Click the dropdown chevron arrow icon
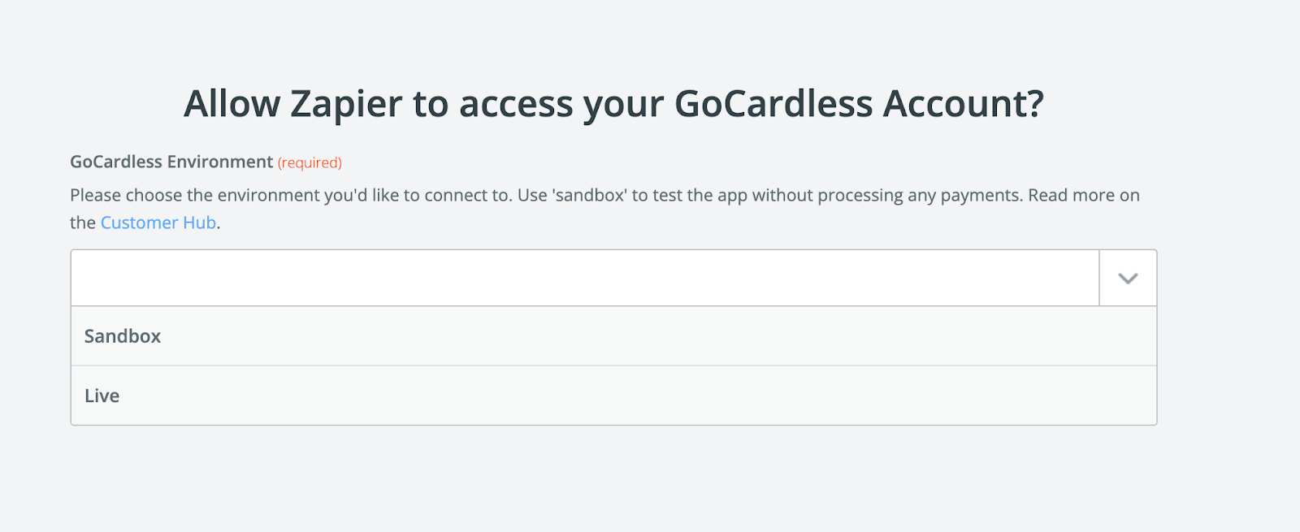The width and height of the screenshot is (1300, 532). pyautogui.click(x=1128, y=279)
